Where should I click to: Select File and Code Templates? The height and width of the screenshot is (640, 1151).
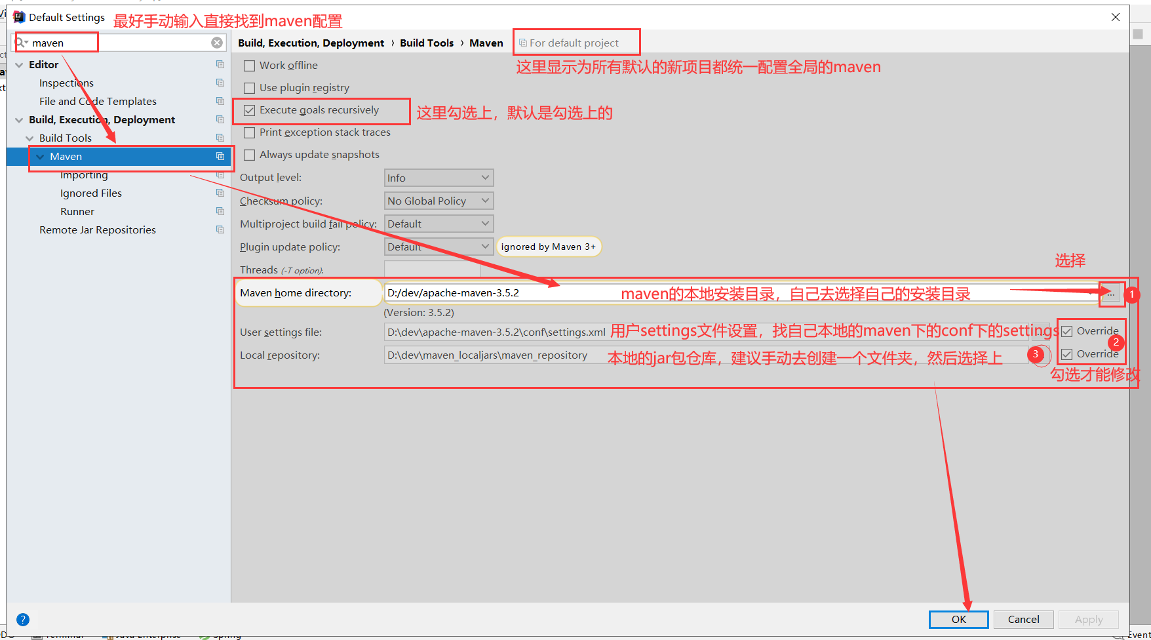coord(98,101)
